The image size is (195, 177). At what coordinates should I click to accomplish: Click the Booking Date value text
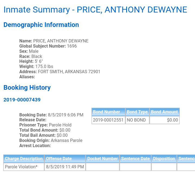(66, 115)
